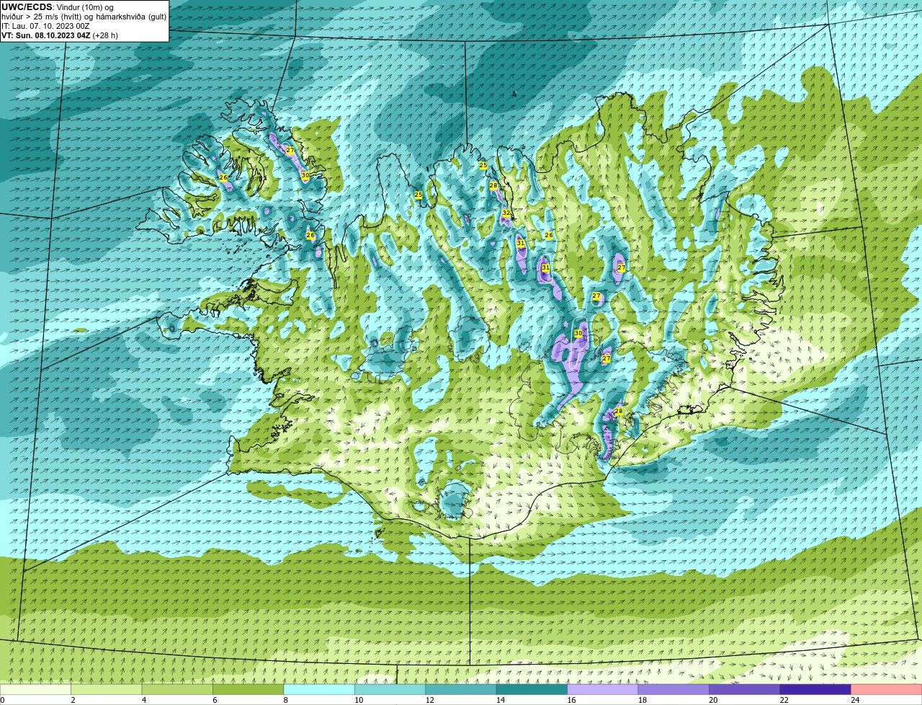Click the legend tick value '2'
Screen dimensions: 922x705
[73, 700]
